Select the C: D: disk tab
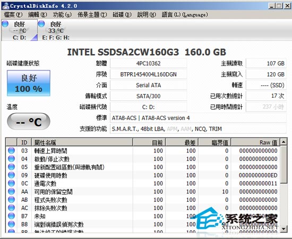Screen dimensions: 292x239 coord(19,30)
